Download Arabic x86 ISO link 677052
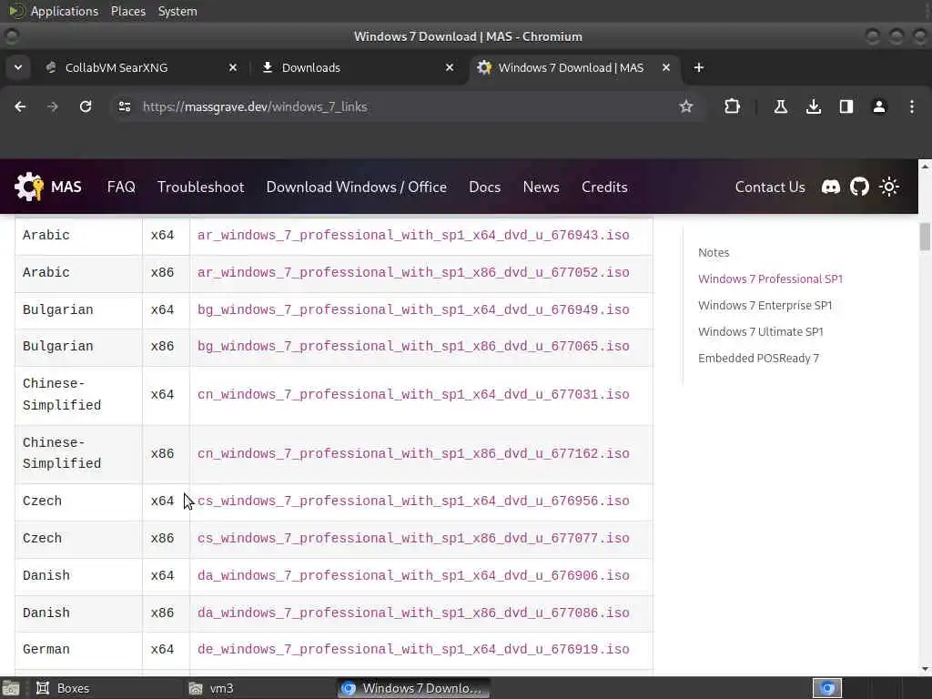932x699 pixels. click(413, 273)
